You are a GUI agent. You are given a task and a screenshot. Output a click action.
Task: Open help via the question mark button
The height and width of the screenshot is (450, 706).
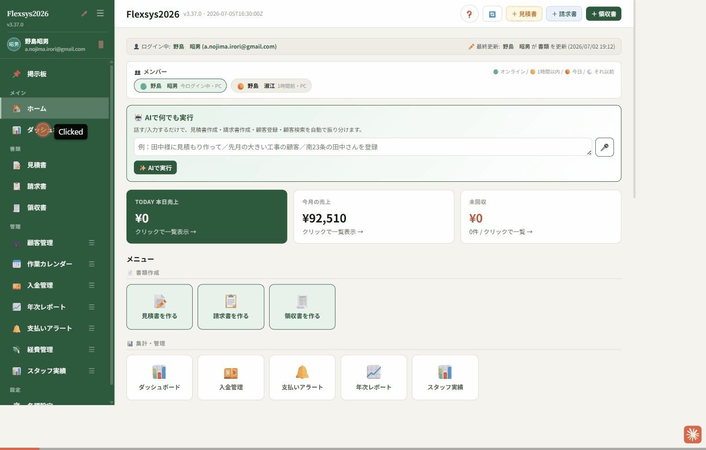pos(469,14)
